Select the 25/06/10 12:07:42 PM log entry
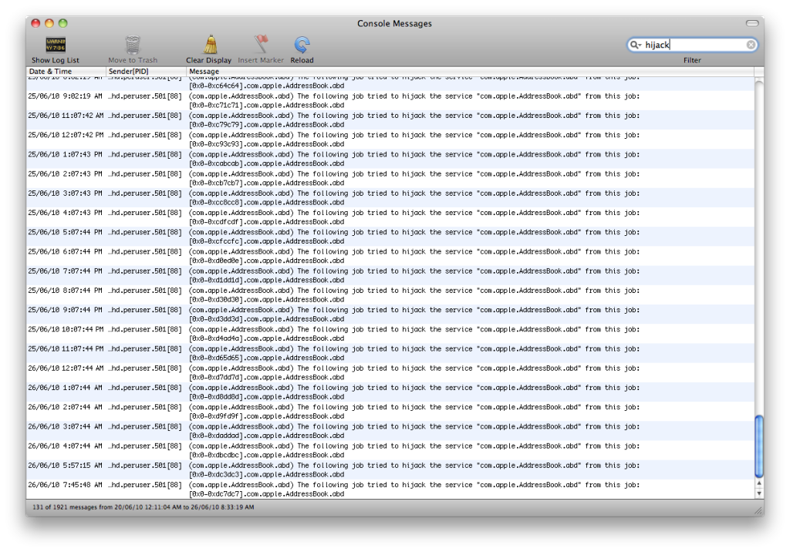The width and height of the screenshot is (790, 552). click(x=390, y=140)
